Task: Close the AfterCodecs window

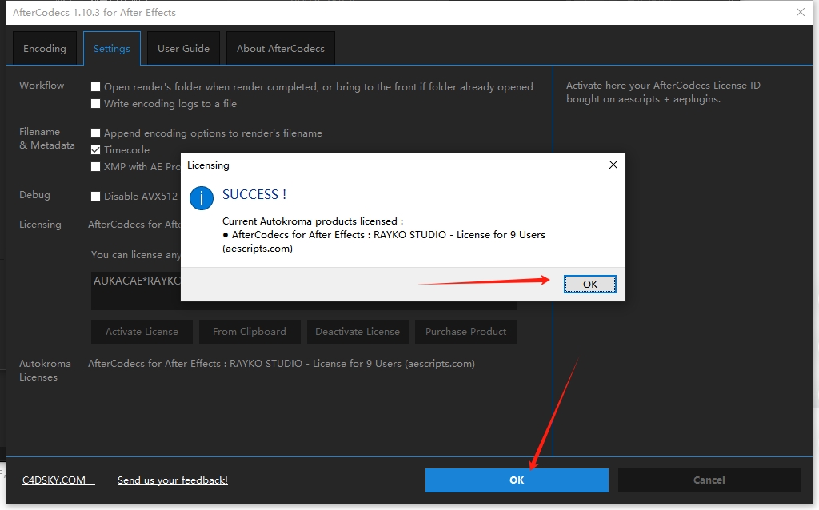Action: point(800,12)
